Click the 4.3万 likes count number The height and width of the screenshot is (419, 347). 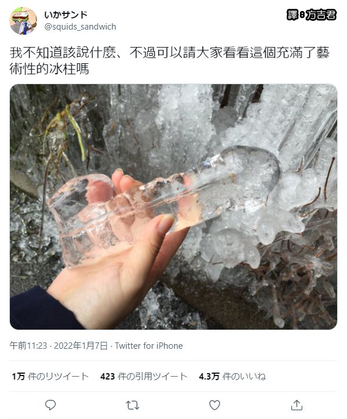click(x=209, y=377)
